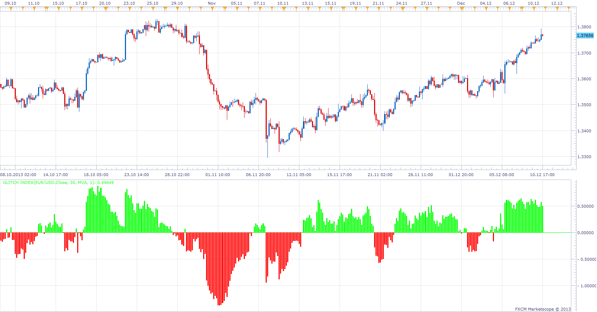The width and height of the screenshot is (597, 312).
Task: Click the 13.11 date label on top axis
Action: [x=307, y=3]
